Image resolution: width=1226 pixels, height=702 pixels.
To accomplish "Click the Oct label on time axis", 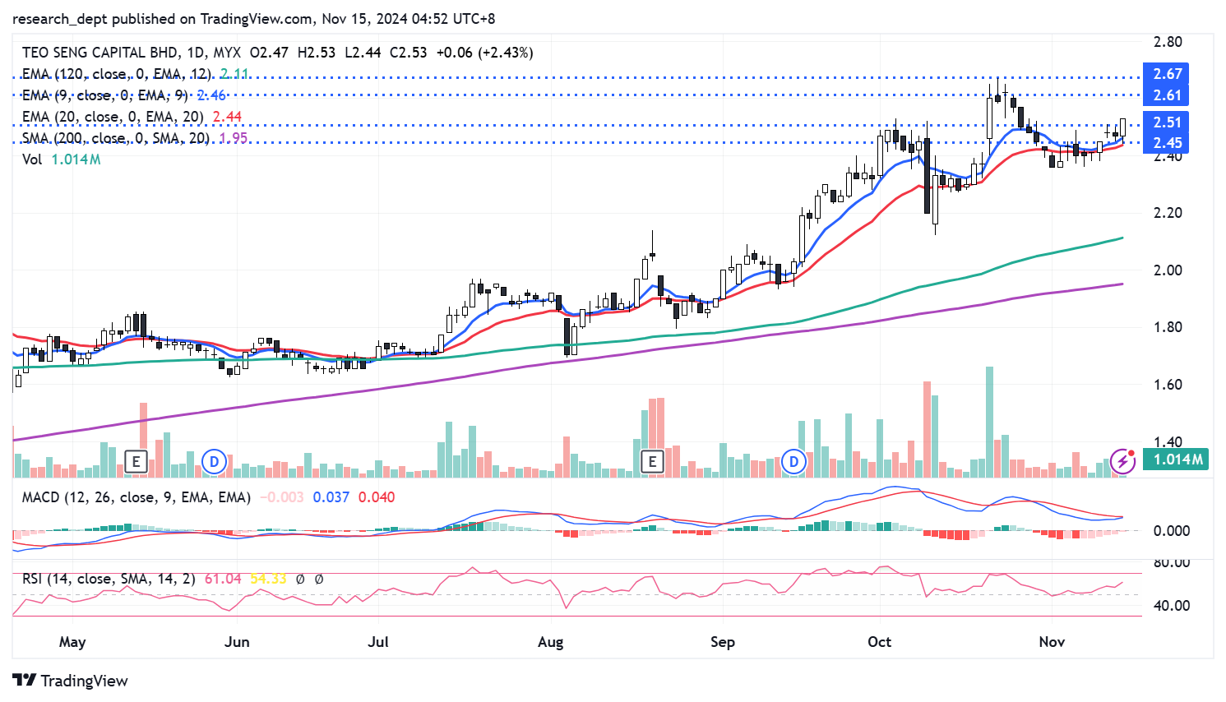I will [x=879, y=642].
